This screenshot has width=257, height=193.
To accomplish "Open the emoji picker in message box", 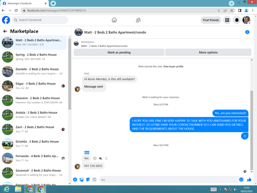I will [241, 180].
